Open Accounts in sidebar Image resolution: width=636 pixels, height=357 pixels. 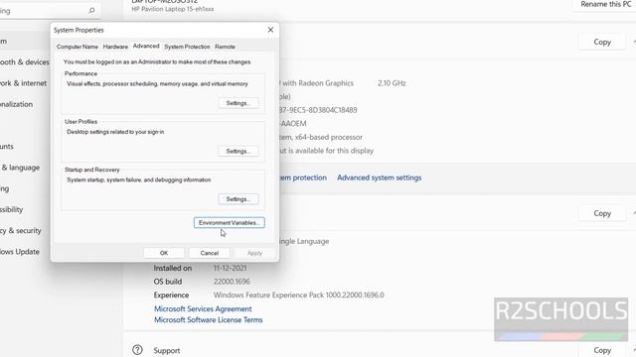7,146
